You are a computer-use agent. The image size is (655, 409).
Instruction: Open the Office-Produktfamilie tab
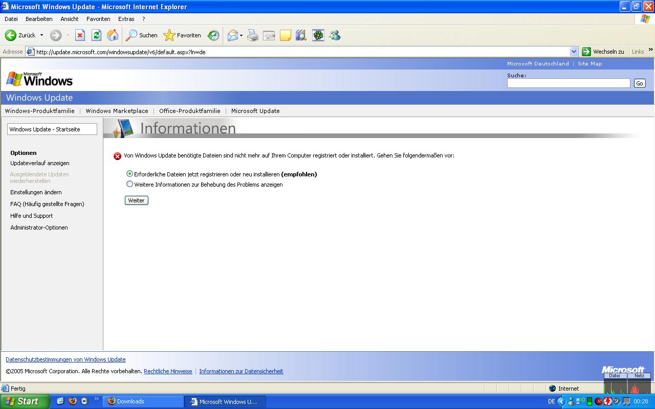point(190,111)
